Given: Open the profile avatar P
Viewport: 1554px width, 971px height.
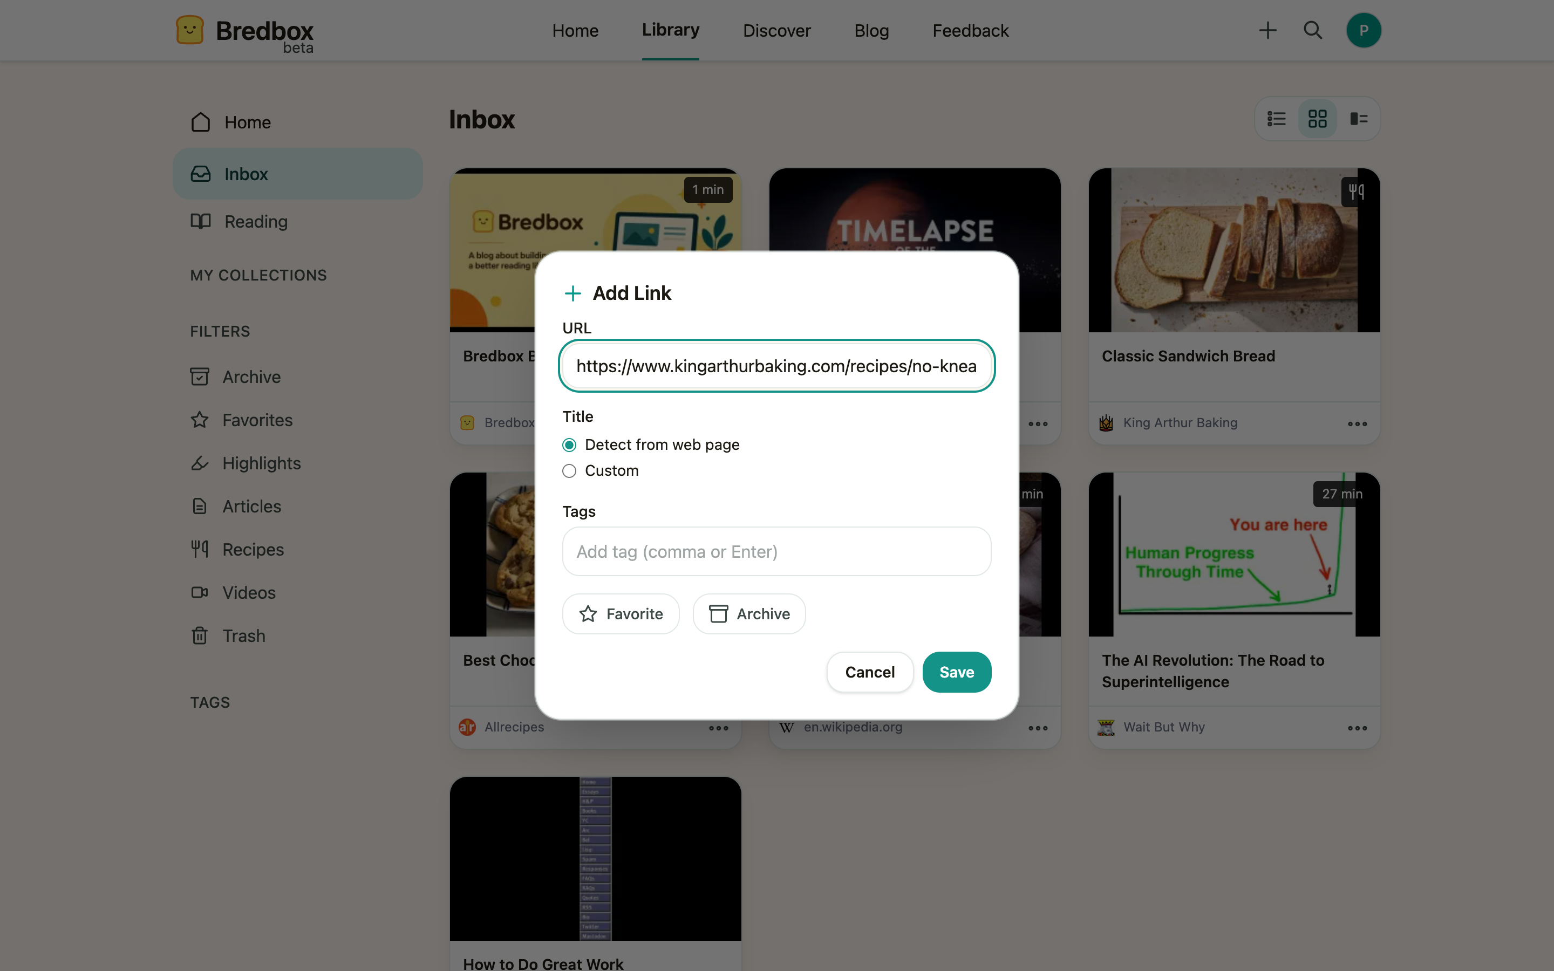Looking at the screenshot, I should point(1364,30).
